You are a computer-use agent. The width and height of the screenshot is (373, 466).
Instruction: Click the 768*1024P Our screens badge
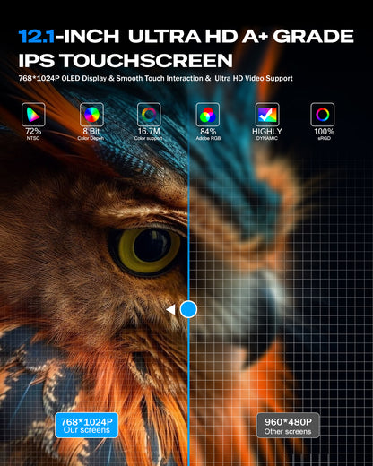click(87, 426)
